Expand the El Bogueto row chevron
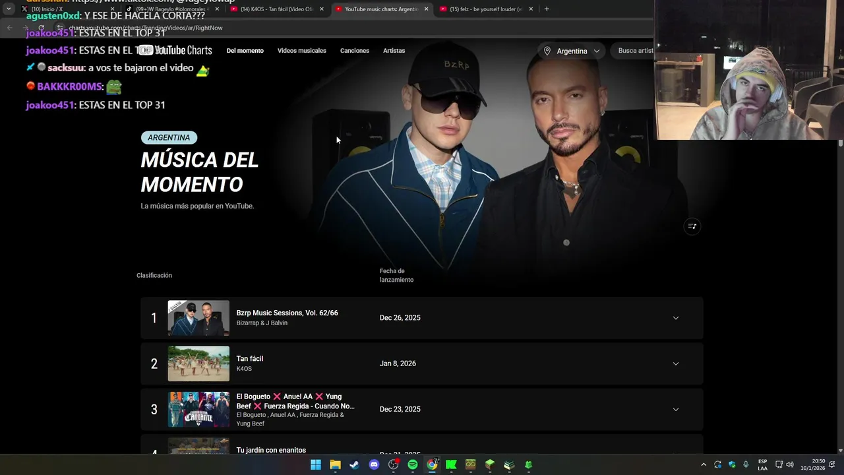 [676, 409]
